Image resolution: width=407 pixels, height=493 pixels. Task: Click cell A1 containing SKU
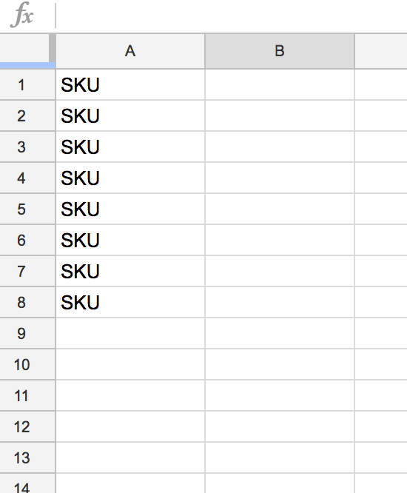click(130, 85)
